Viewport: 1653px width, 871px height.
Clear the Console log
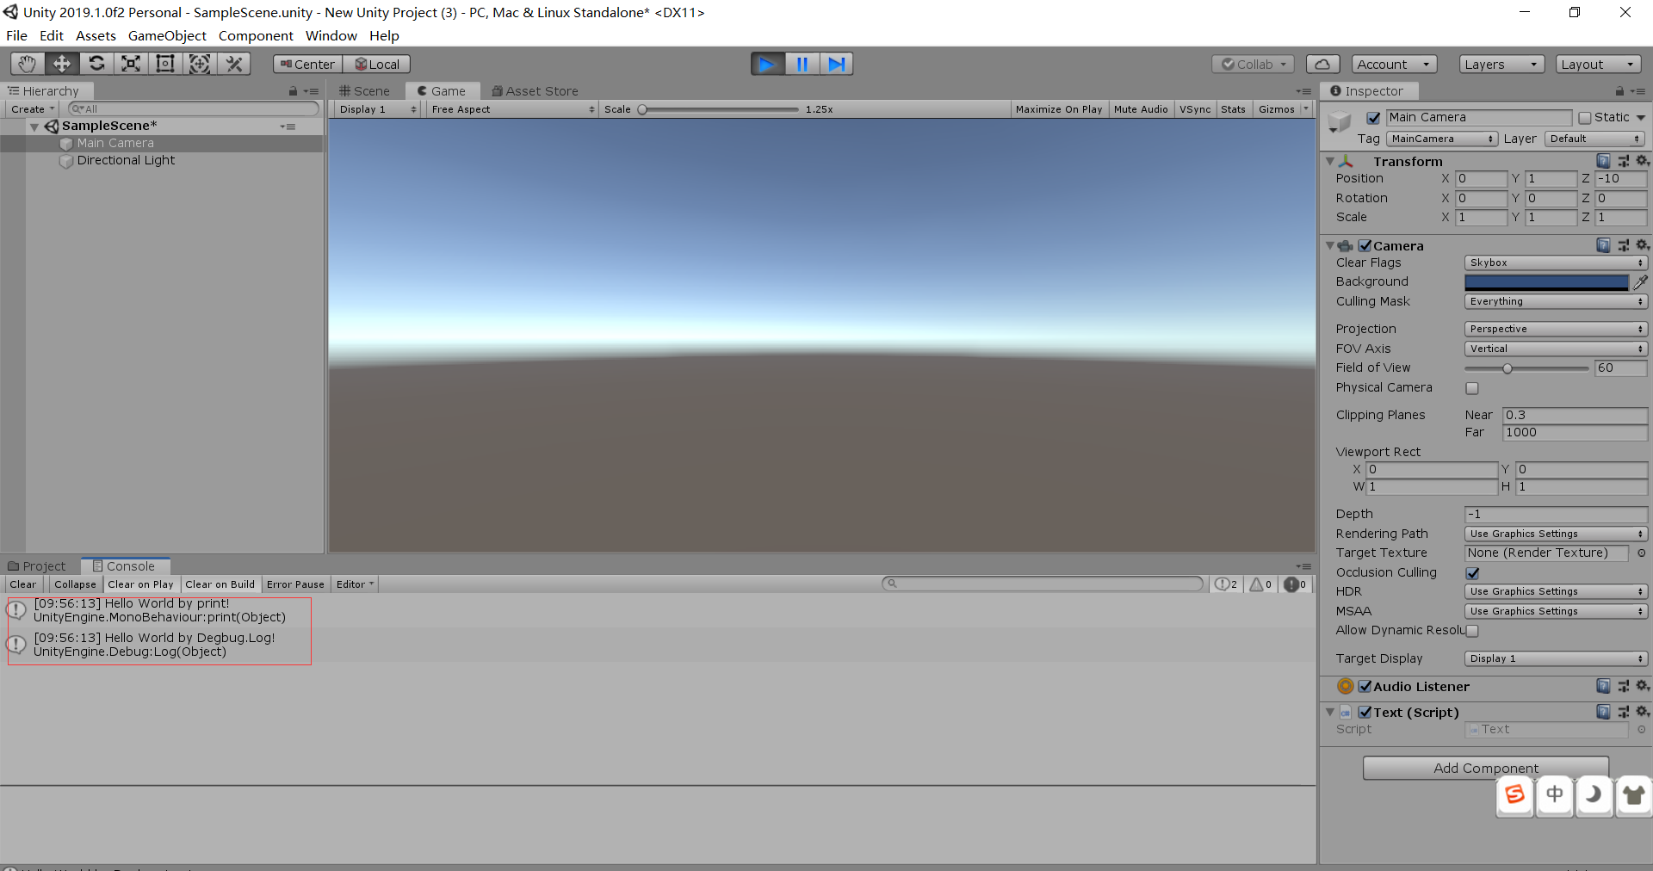pyautogui.click(x=22, y=584)
